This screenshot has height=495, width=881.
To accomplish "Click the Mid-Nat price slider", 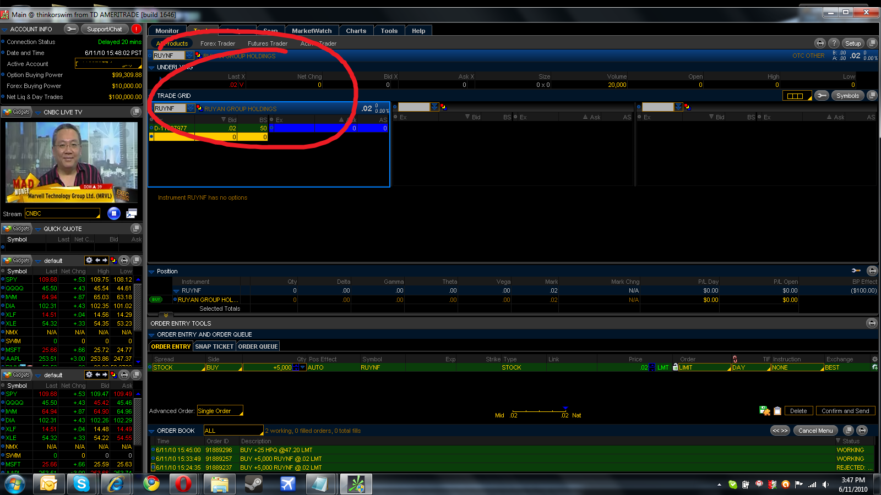I will [540, 411].
